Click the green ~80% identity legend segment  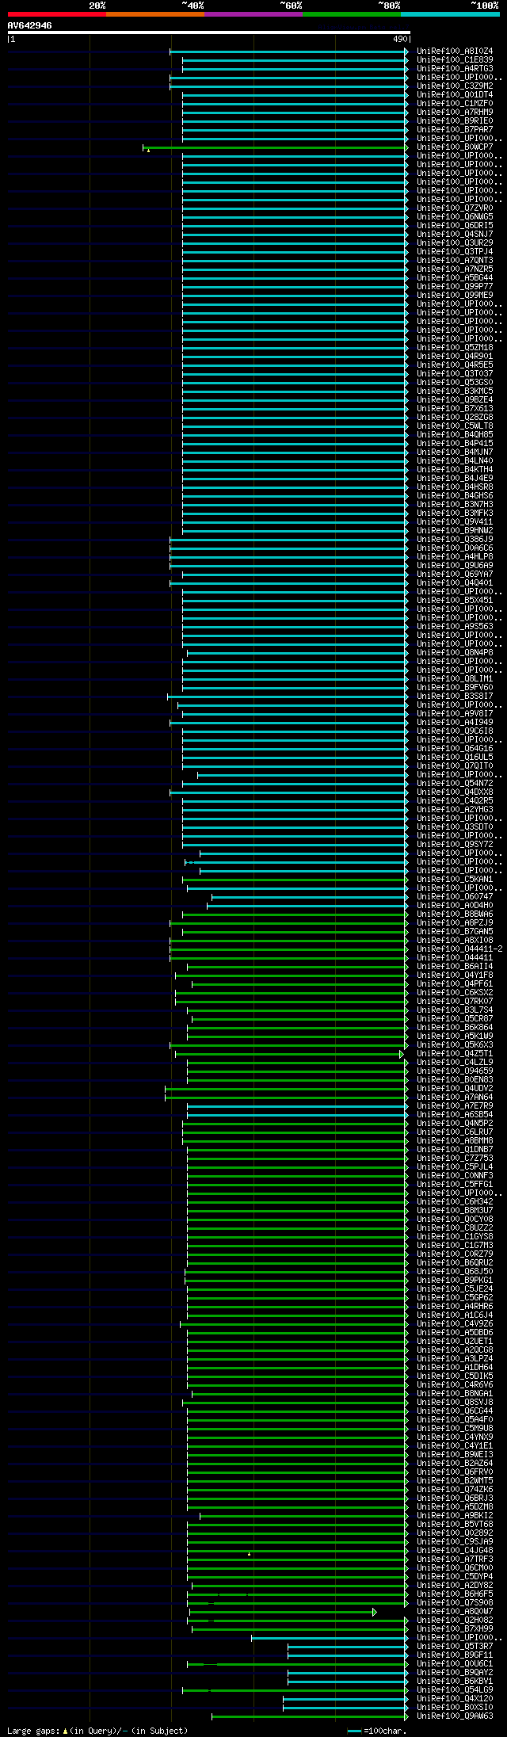click(352, 14)
